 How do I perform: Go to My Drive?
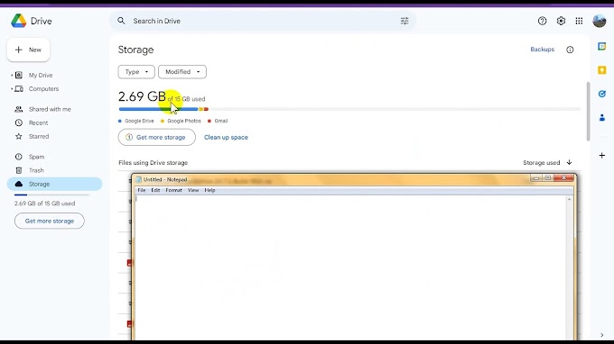[41, 75]
